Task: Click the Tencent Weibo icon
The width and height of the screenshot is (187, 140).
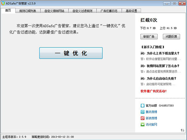Action: coord(143,112)
